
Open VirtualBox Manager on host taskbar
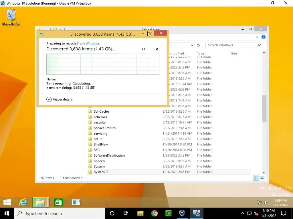(182, 213)
